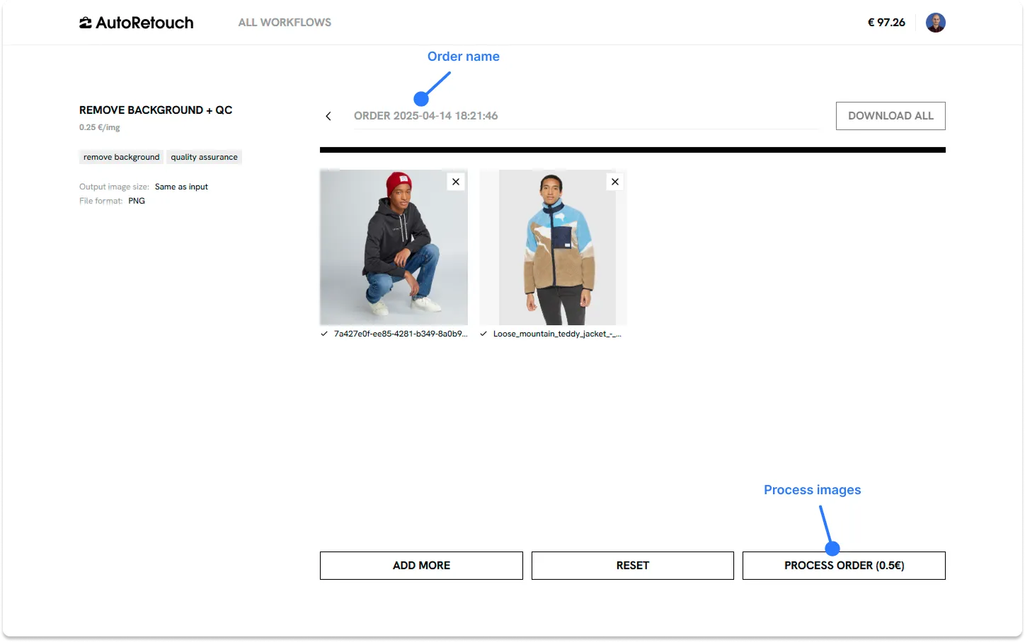Click the black progress bar above the images
1025x642 pixels.
point(633,149)
